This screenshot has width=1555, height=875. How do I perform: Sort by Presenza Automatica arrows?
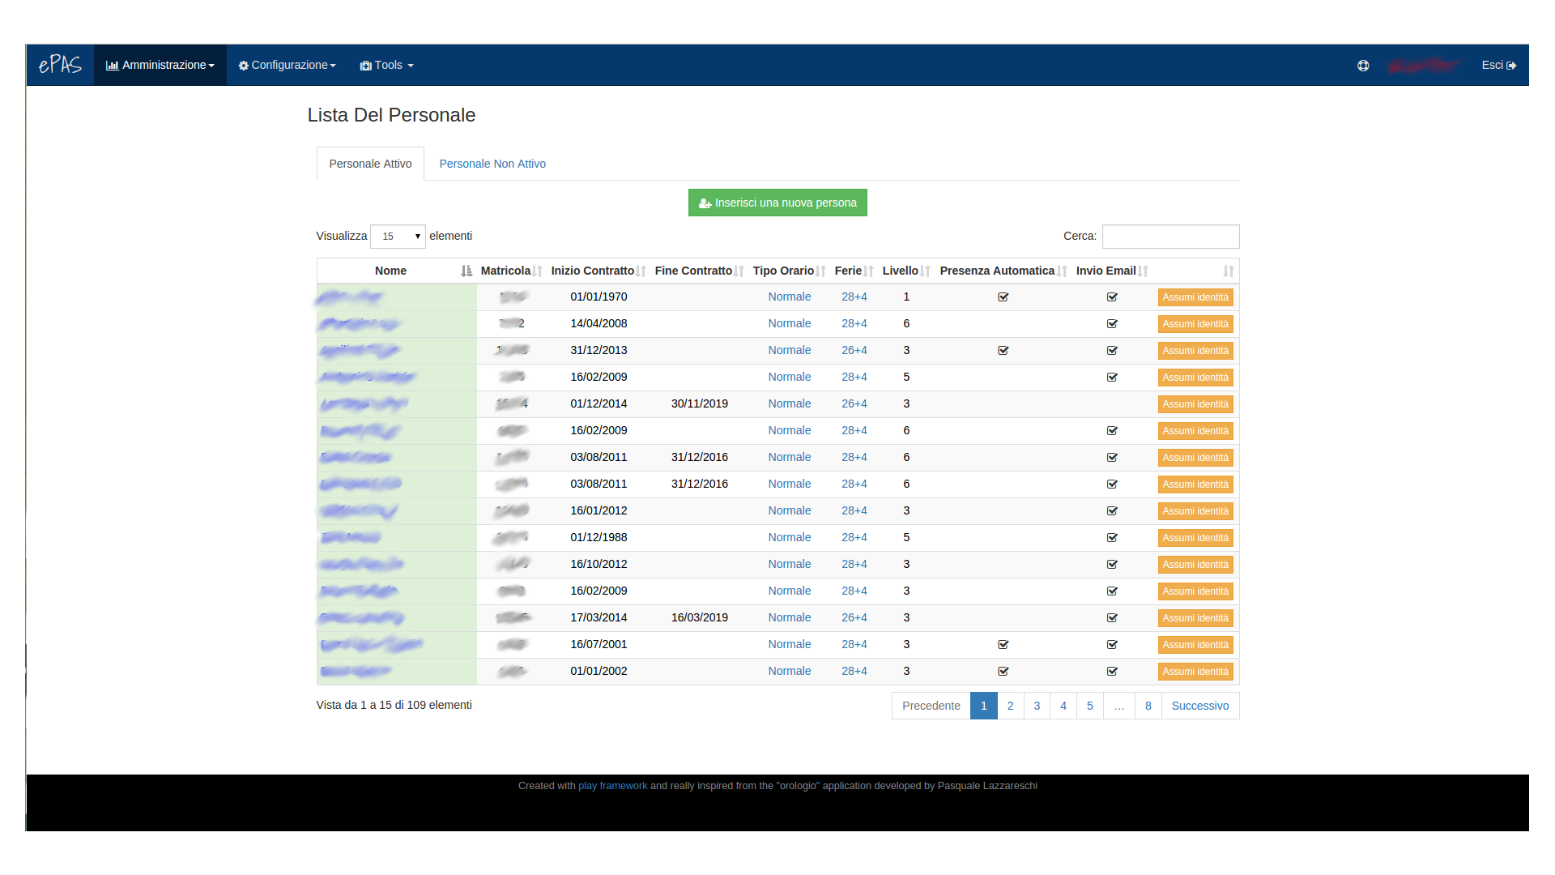[1063, 271]
